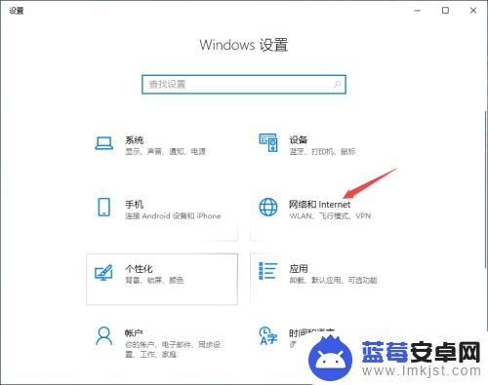Select the 个性化 settings title
This screenshot has width=488, height=385.
pos(139,269)
